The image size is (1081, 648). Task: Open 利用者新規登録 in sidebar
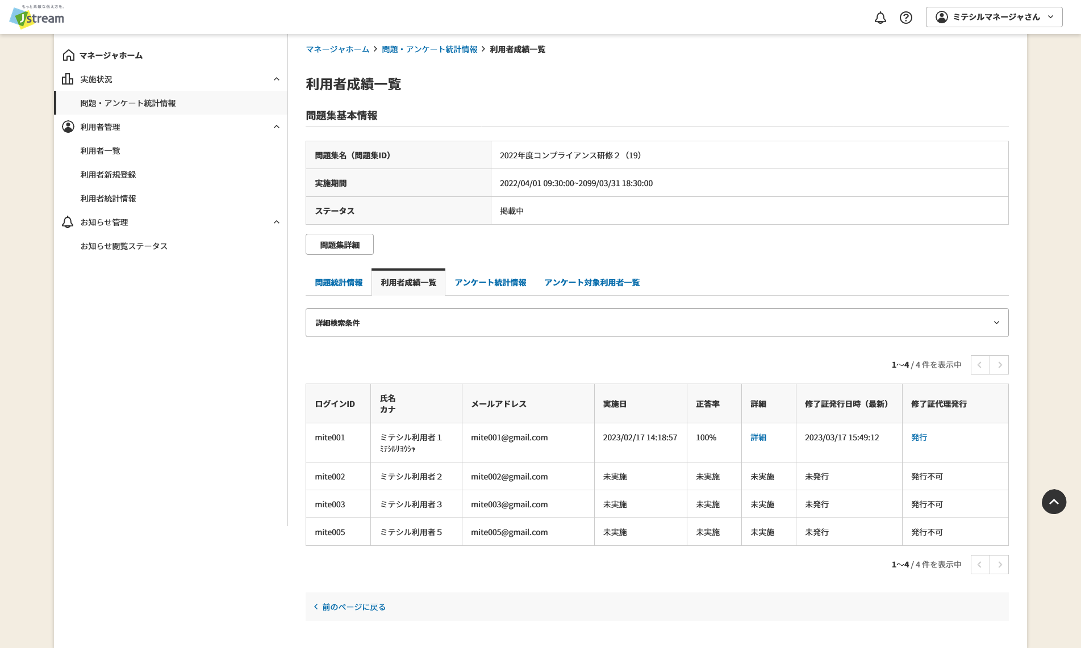(170, 174)
